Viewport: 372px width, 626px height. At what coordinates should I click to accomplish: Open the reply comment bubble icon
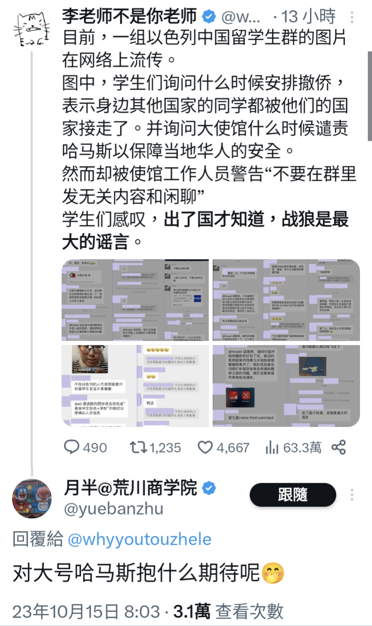point(72,447)
